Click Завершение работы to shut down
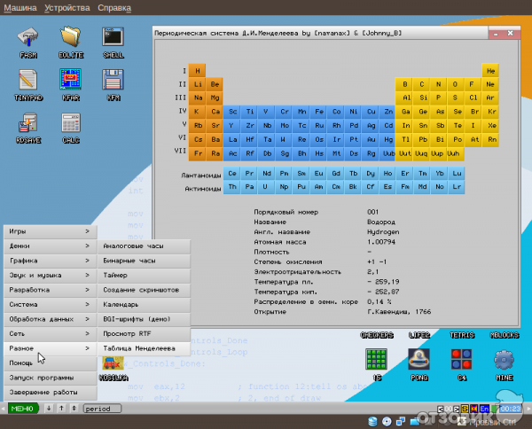 49,392
